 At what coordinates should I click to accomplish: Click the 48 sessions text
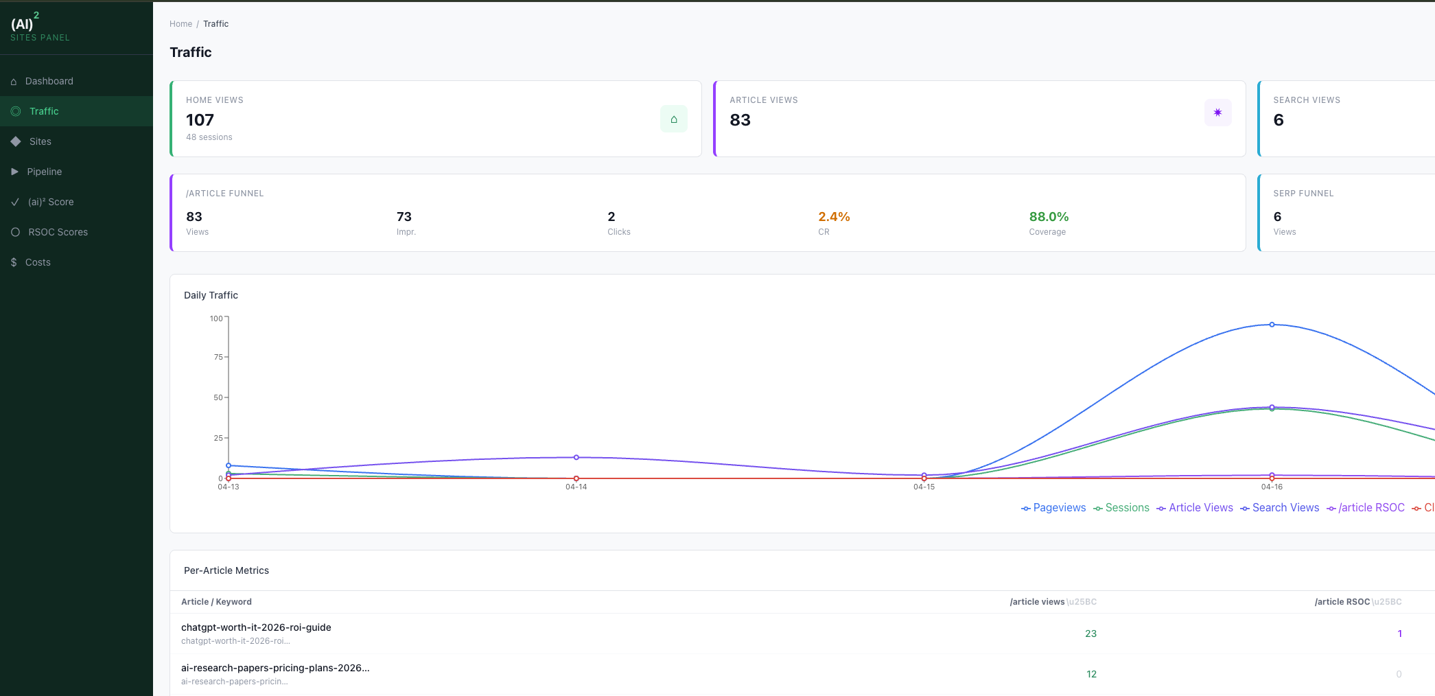(209, 137)
